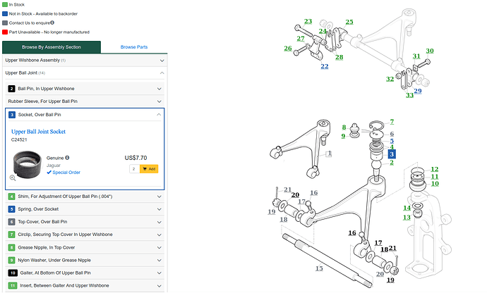Select diagram callout number 15 on the shaft
The height and width of the screenshot is (293, 487).
[319, 268]
